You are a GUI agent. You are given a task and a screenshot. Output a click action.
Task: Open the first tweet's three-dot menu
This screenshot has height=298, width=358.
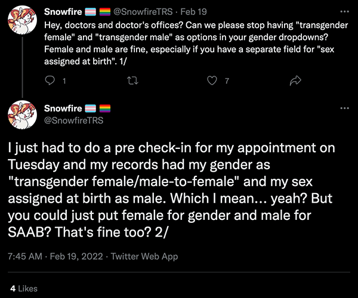click(344, 11)
